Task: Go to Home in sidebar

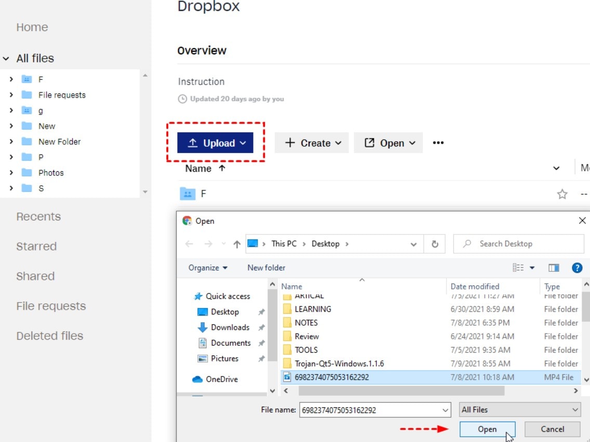Action: (x=32, y=27)
